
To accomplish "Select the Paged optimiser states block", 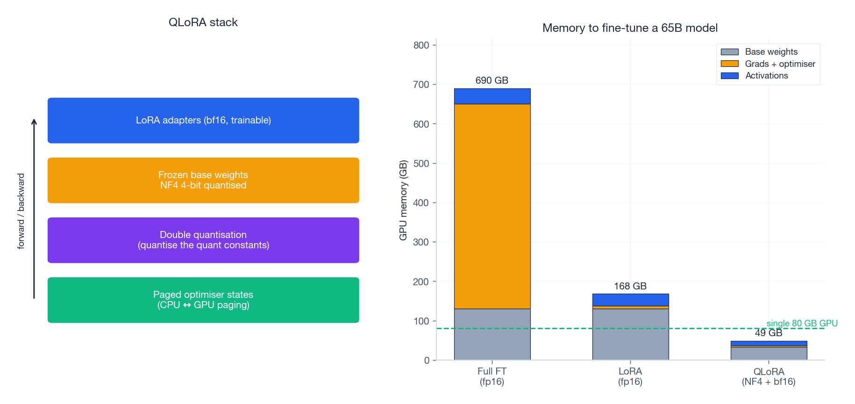I will 203,300.
